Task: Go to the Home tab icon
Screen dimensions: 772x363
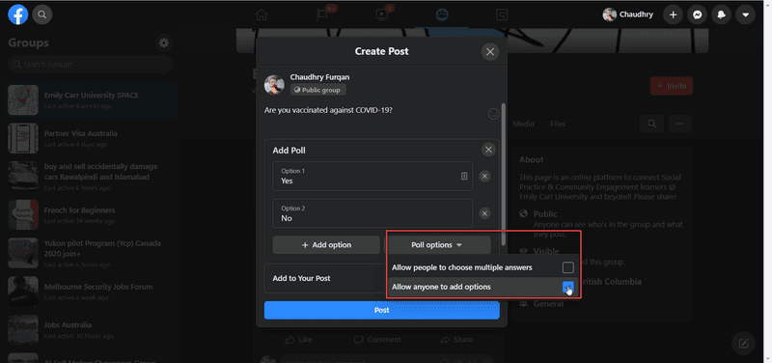Action: click(x=262, y=14)
